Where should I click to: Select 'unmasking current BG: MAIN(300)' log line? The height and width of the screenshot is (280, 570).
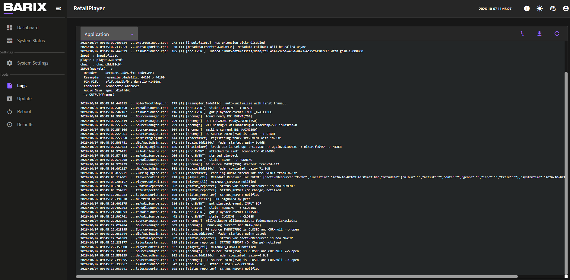[171, 225]
